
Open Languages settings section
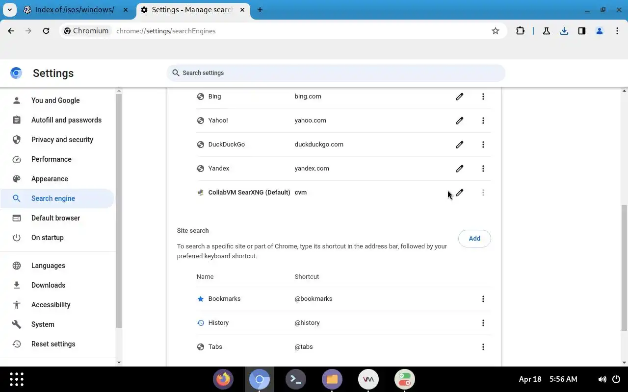[57, 266]
